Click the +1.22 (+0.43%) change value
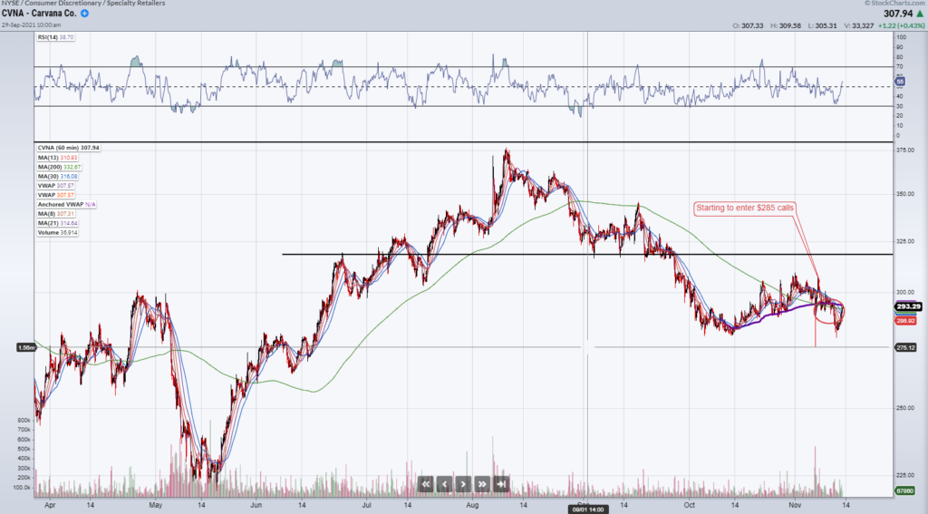 (901, 26)
